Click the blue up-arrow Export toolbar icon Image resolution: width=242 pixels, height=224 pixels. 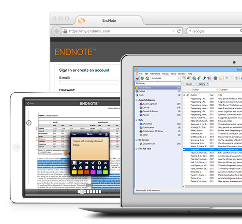pyautogui.click(x=204, y=78)
